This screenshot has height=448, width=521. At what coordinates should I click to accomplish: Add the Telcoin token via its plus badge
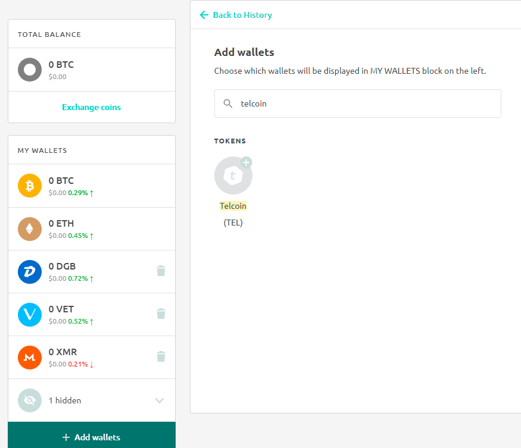247,162
